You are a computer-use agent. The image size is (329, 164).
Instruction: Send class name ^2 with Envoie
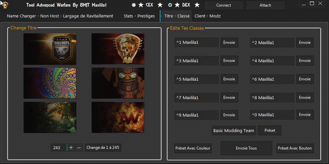(x=305, y=43)
